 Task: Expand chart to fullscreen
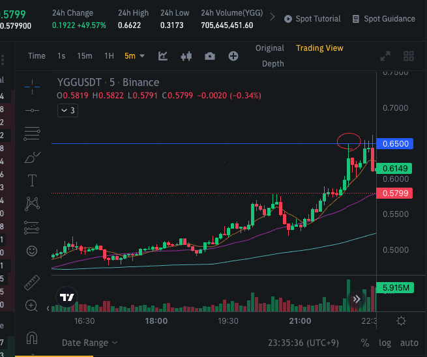pyautogui.click(x=385, y=56)
